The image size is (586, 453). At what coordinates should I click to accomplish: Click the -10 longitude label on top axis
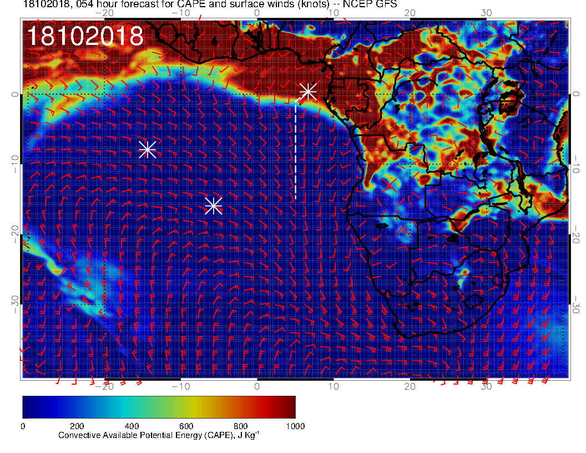[181, 13]
